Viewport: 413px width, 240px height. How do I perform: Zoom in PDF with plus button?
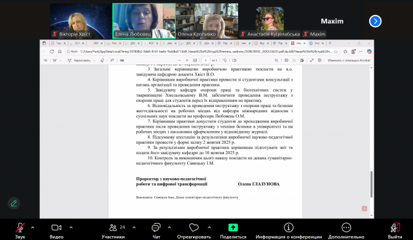tap(187, 61)
